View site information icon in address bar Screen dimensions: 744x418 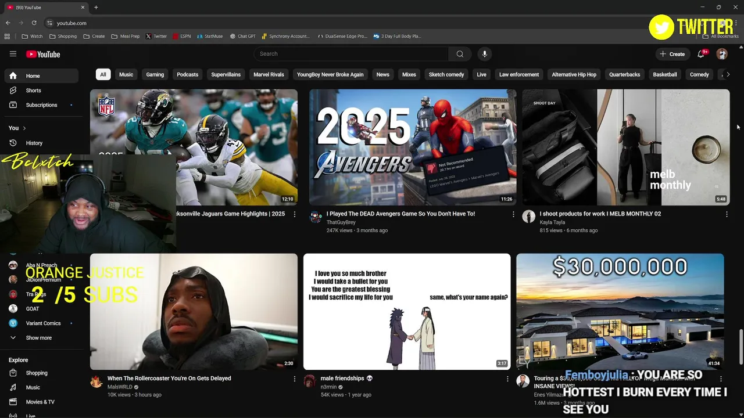coord(49,23)
